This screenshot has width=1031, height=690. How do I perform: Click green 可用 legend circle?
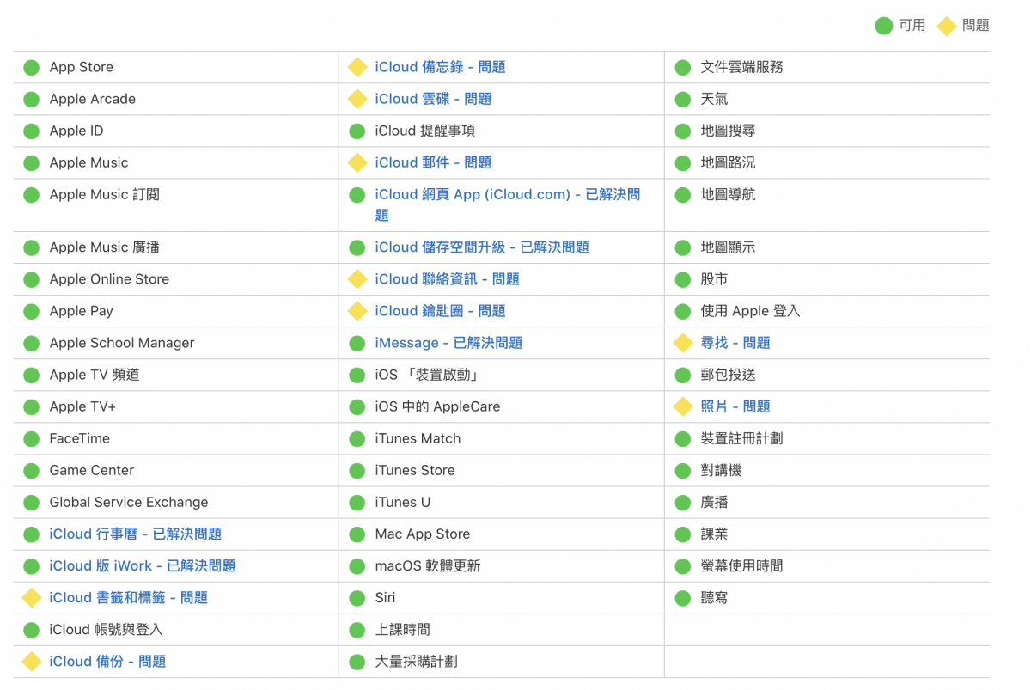click(883, 26)
